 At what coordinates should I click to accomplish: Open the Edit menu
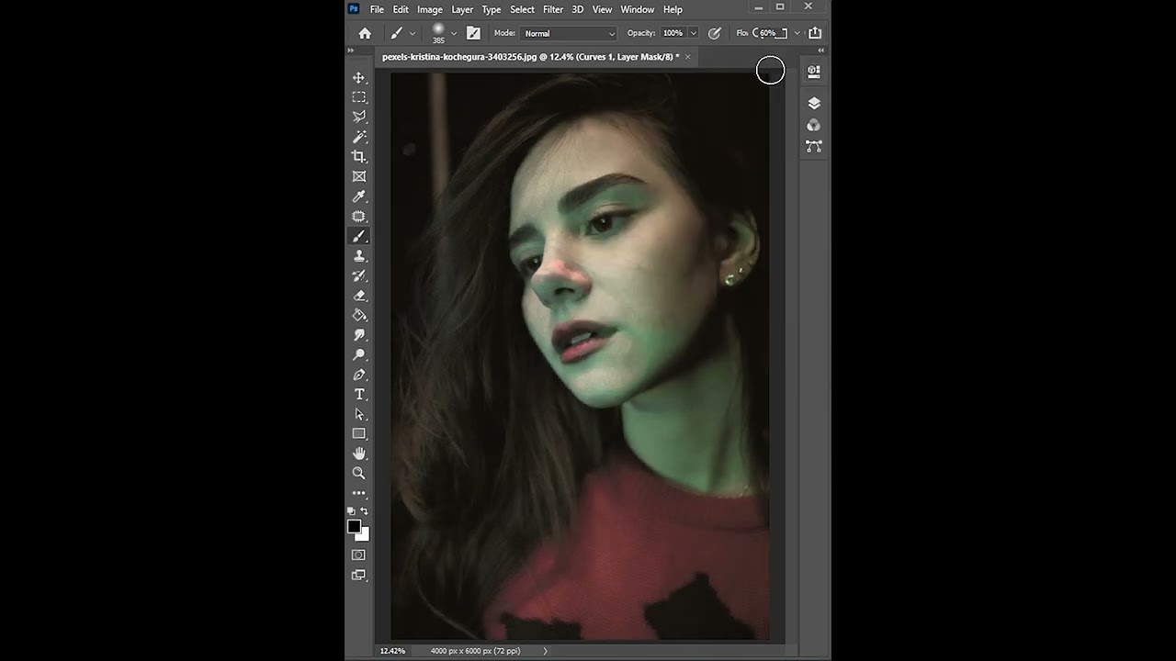(401, 9)
